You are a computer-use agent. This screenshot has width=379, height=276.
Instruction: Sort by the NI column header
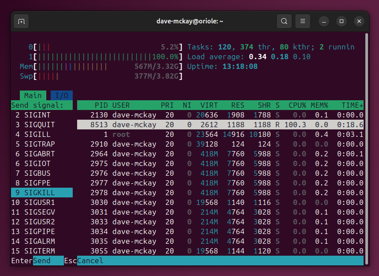click(x=187, y=105)
